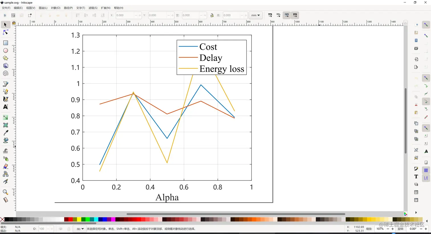This screenshot has height=234, width=431.
Task: Toggle snap to guides
Action: (426, 178)
